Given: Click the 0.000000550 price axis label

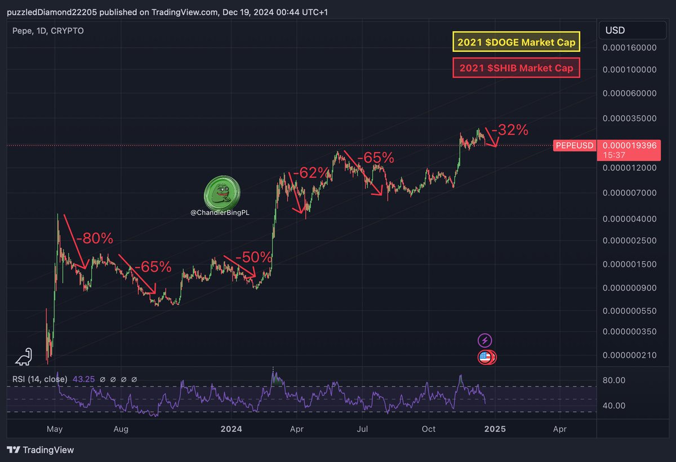Looking at the screenshot, I should pyautogui.click(x=630, y=311).
